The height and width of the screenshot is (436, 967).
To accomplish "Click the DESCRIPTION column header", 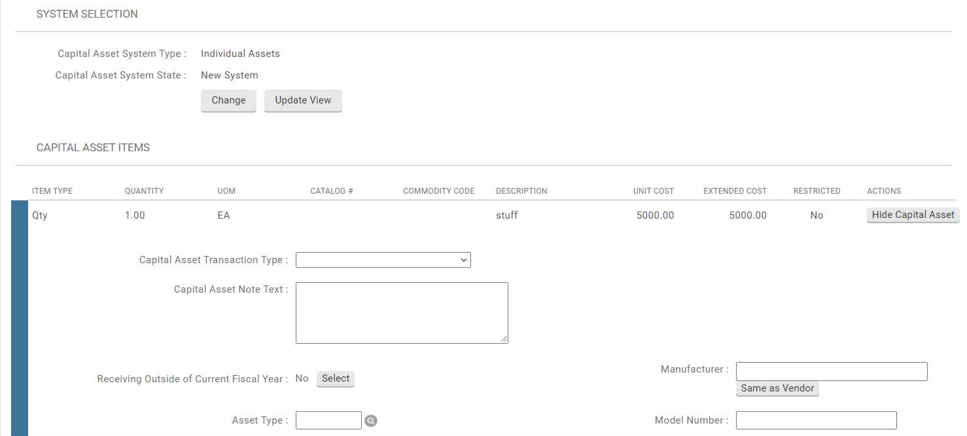I will coord(521,191).
